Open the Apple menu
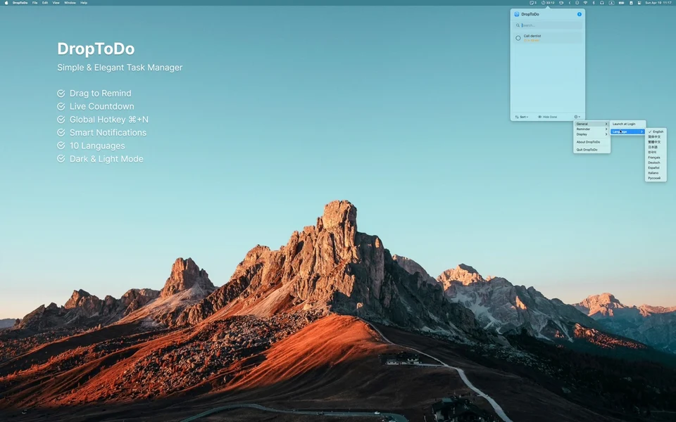This screenshot has height=422, width=676. [6, 3]
